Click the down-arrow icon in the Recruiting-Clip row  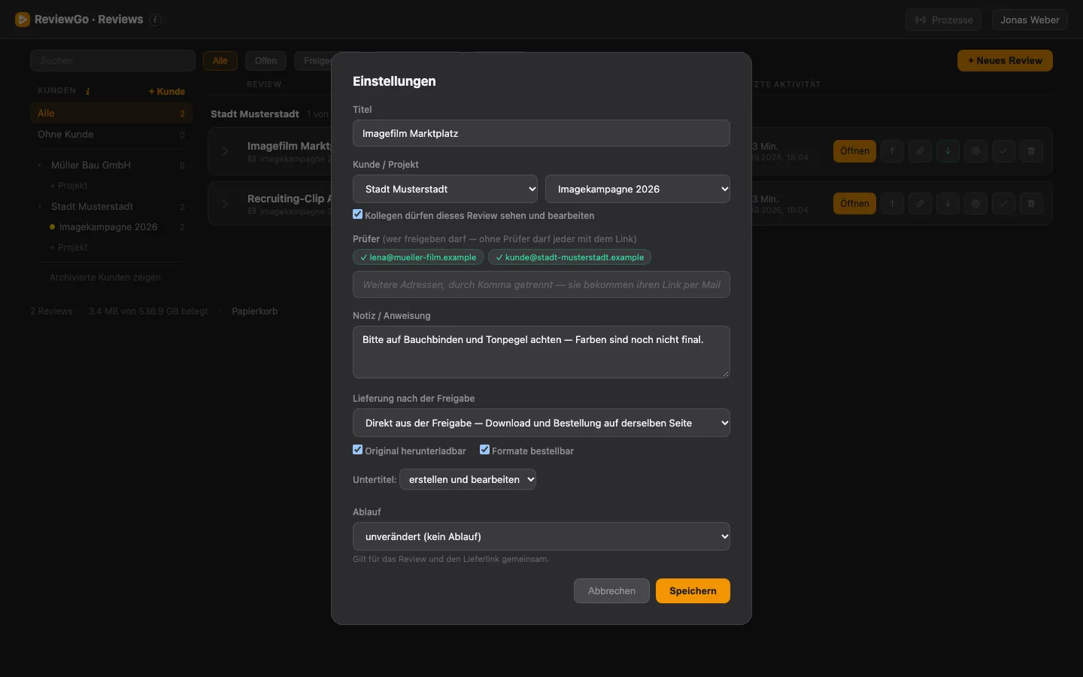948,204
